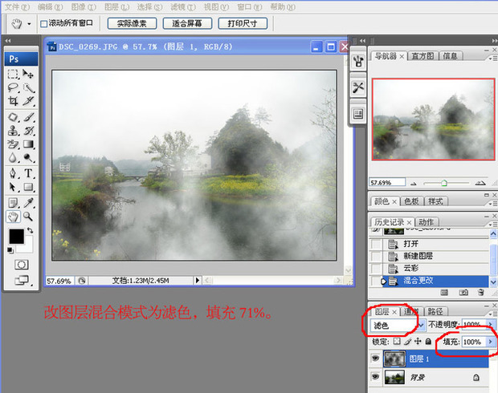Select the Rectangle shape tool
The image size is (498, 393).
coord(28,187)
